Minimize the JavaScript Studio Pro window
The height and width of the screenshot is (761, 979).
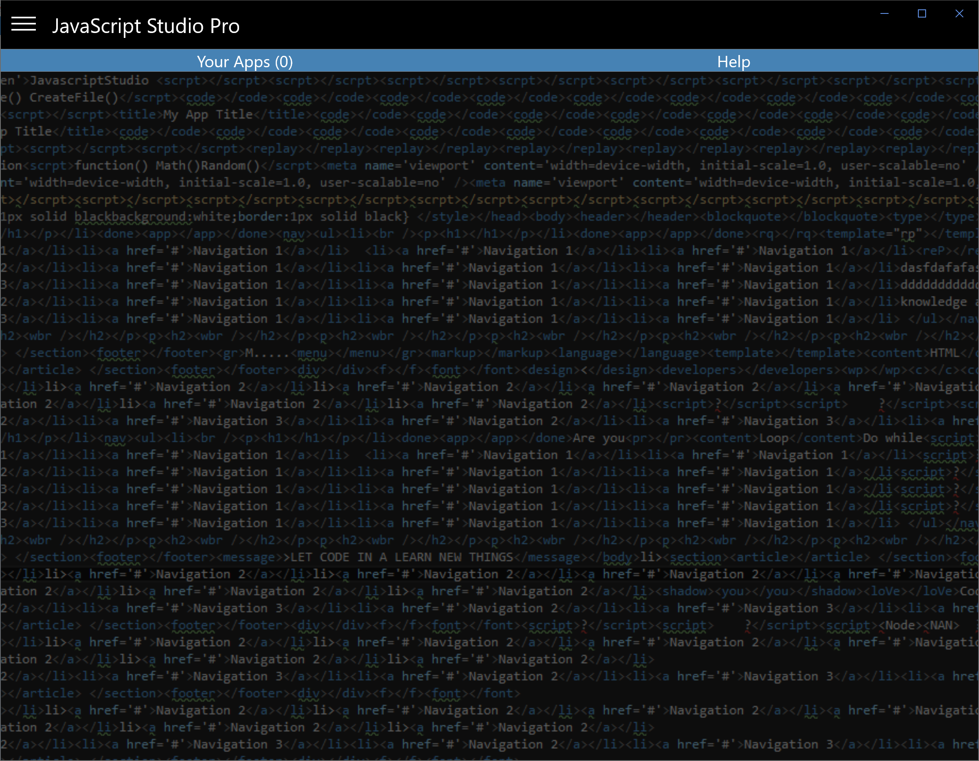point(884,13)
